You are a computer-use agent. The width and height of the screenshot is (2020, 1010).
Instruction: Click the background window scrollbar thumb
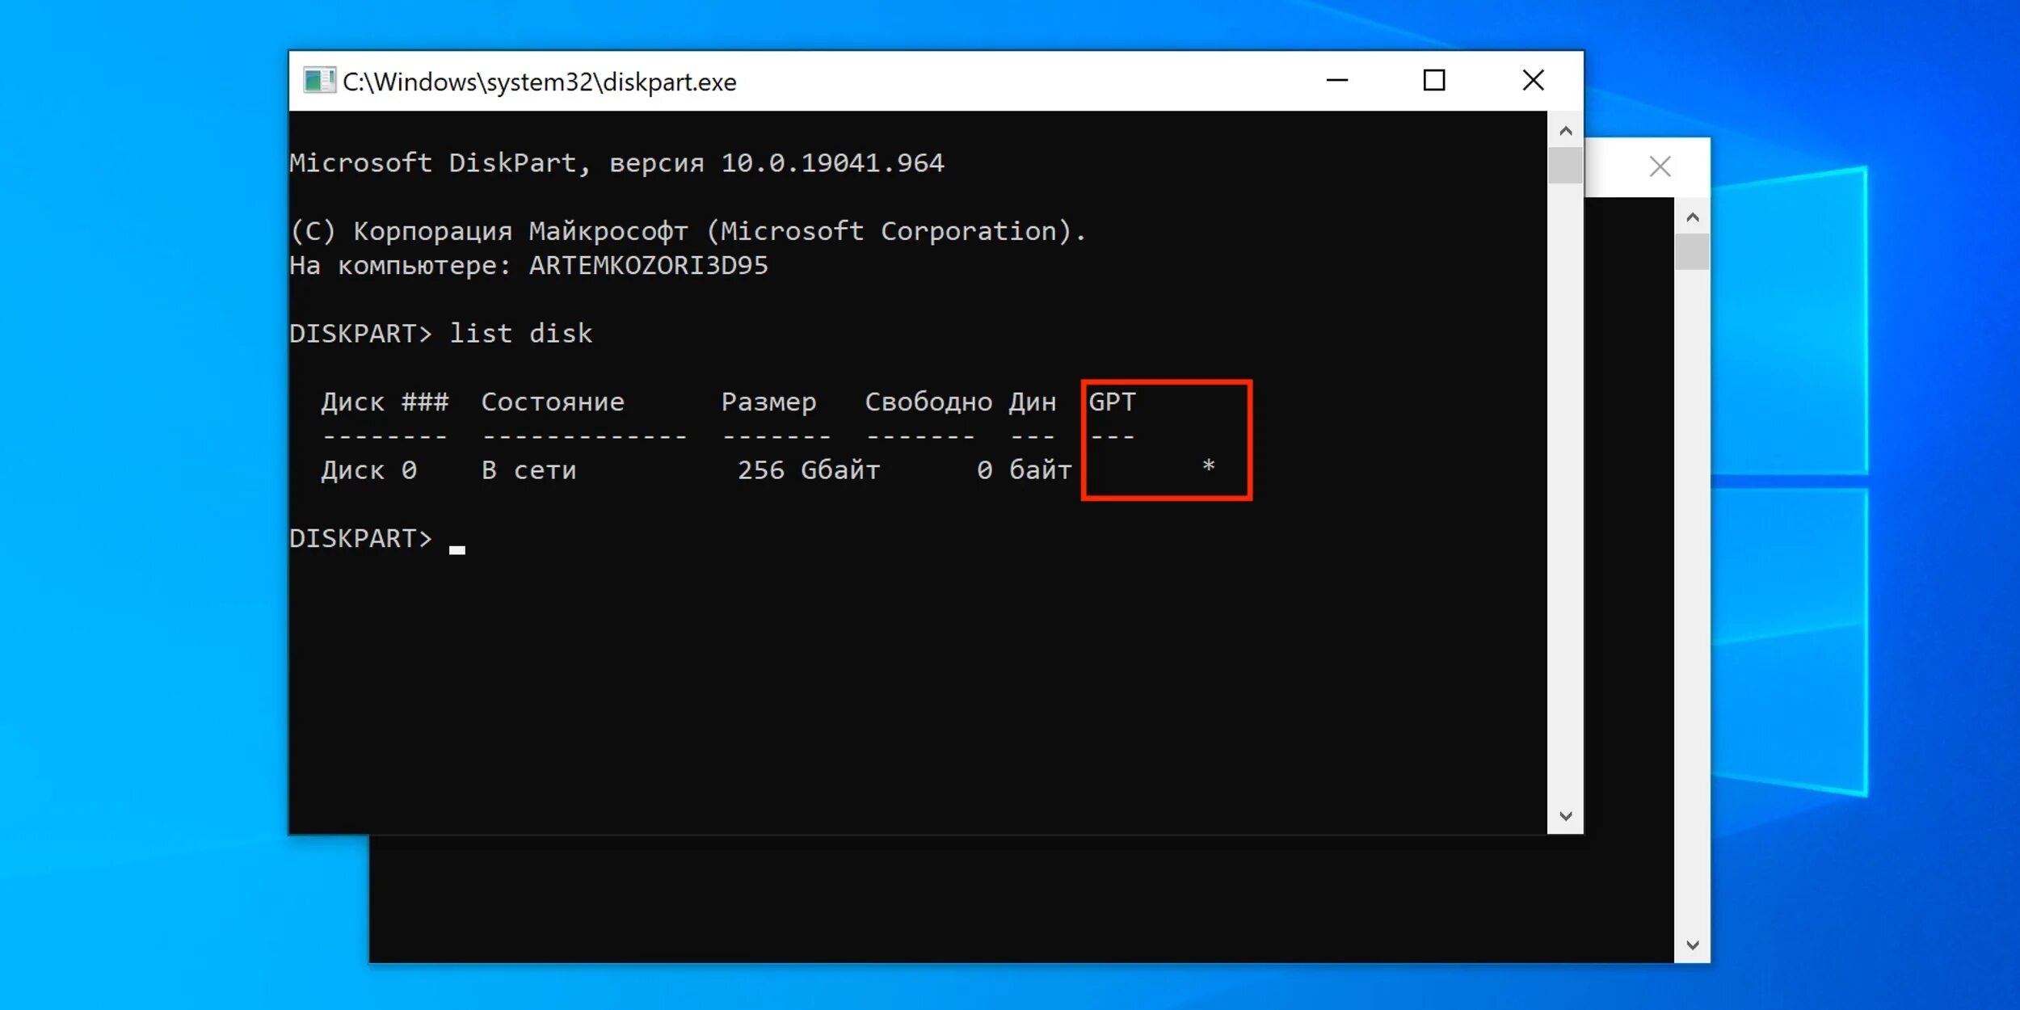(x=1693, y=252)
